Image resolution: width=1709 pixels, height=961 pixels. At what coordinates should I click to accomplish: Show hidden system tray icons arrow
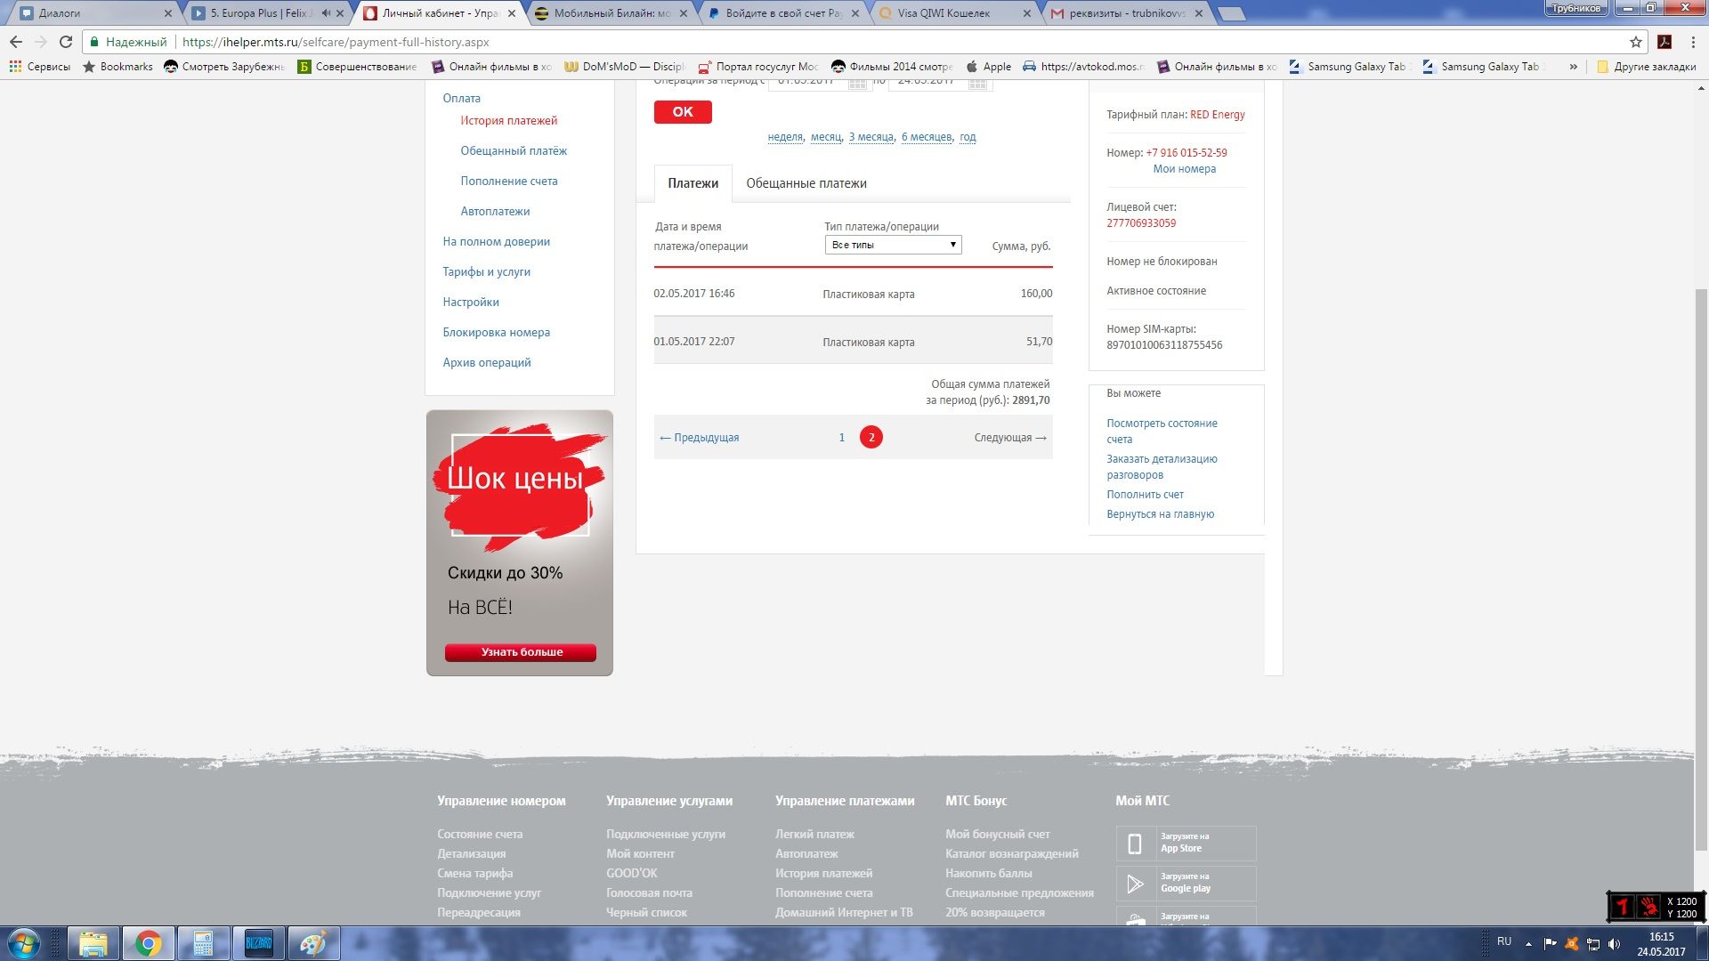tap(1528, 943)
